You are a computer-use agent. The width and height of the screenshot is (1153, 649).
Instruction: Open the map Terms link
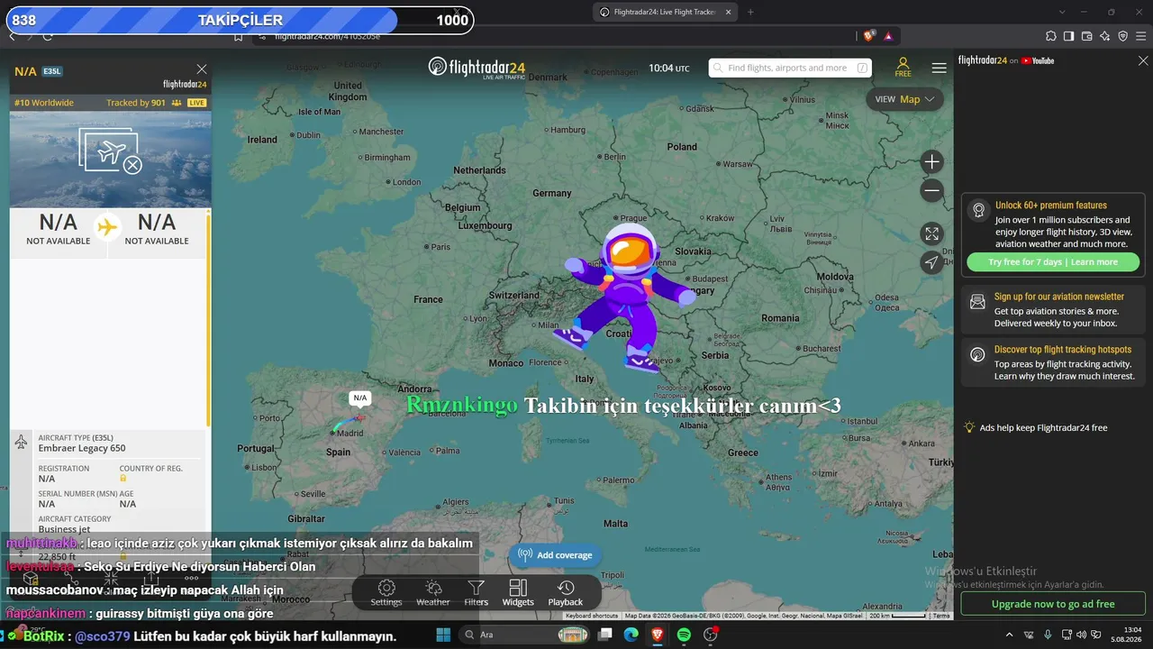tap(941, 616)
